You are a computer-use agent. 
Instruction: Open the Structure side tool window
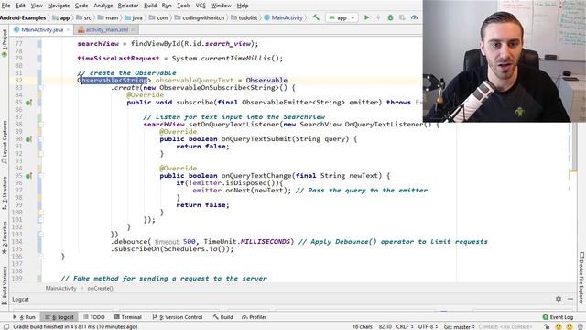pyautogui.click(x=5, y=192)
